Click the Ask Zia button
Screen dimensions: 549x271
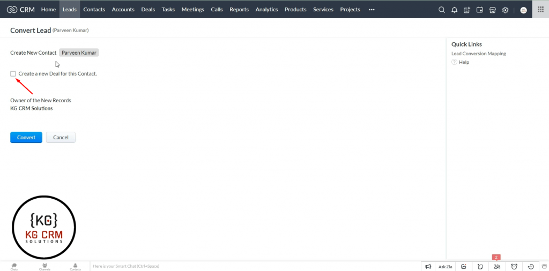click(446, 267)
